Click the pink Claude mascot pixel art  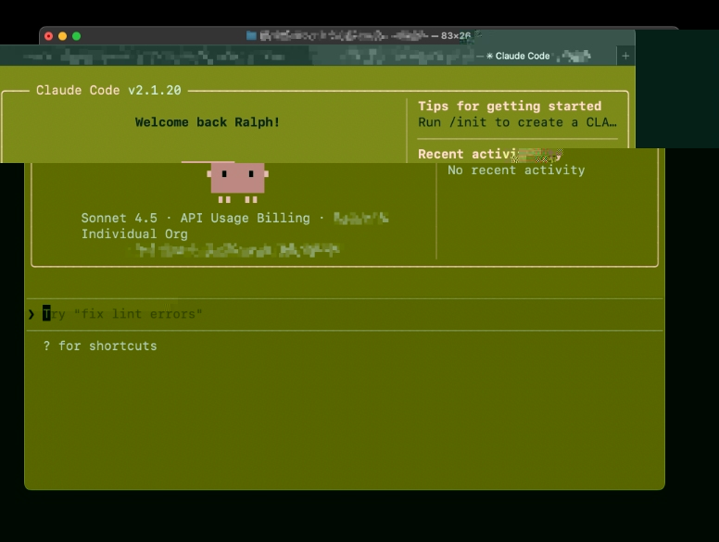click(x=237, y=183)
